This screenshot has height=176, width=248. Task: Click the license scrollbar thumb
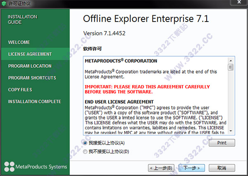(231, 67)
